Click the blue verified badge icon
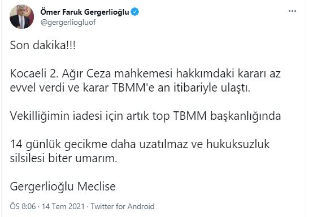 [134, 12]
